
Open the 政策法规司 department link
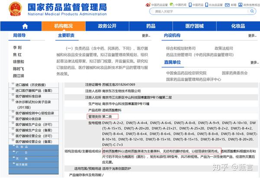click(x=224, y=49)
